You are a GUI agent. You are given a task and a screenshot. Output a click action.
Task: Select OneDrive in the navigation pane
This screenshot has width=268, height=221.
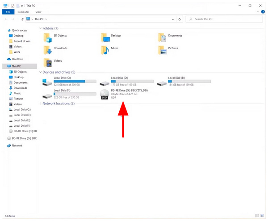pyautogui.click(x=17, y=59)
